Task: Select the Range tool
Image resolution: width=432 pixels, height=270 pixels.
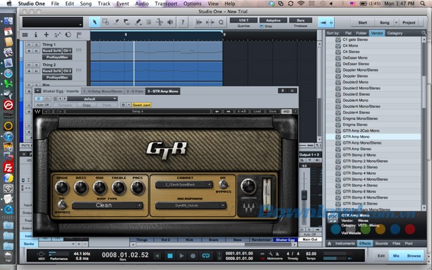Action: (105, 22)
